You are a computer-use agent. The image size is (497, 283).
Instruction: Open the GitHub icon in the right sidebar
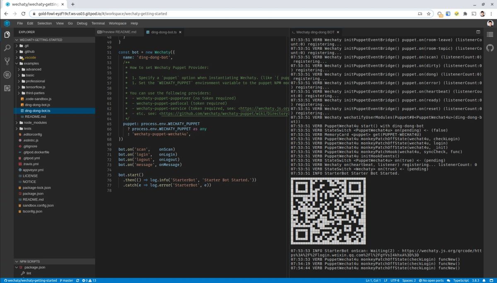(x=490, y=48)
